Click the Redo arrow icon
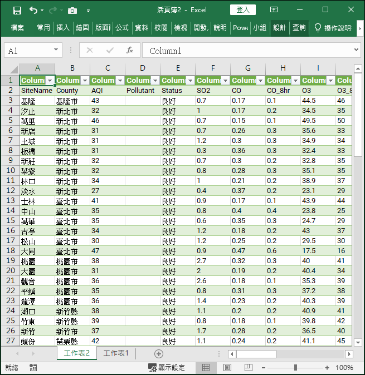The width and height of the screenshot is (365, 375). [x=53, y=10]
